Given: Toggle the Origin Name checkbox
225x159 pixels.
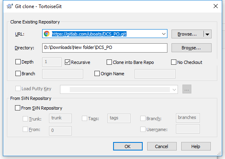Looking at the screenshot, I should pos(97,74).
